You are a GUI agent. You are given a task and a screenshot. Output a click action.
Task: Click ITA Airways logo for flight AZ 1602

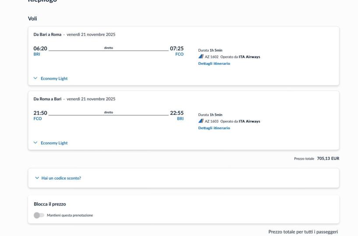201,56
